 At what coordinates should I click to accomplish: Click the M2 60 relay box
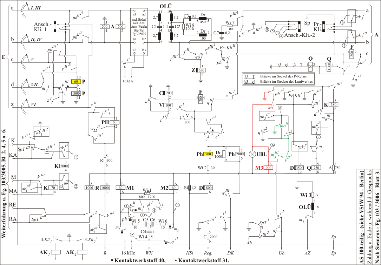pyautogui.click(x=173, y=188)
